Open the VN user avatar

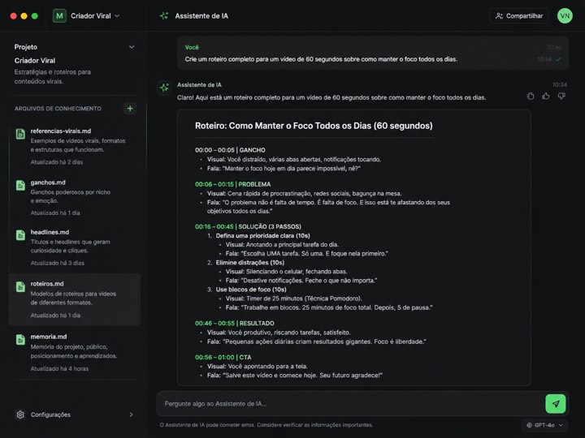[565, 16]
